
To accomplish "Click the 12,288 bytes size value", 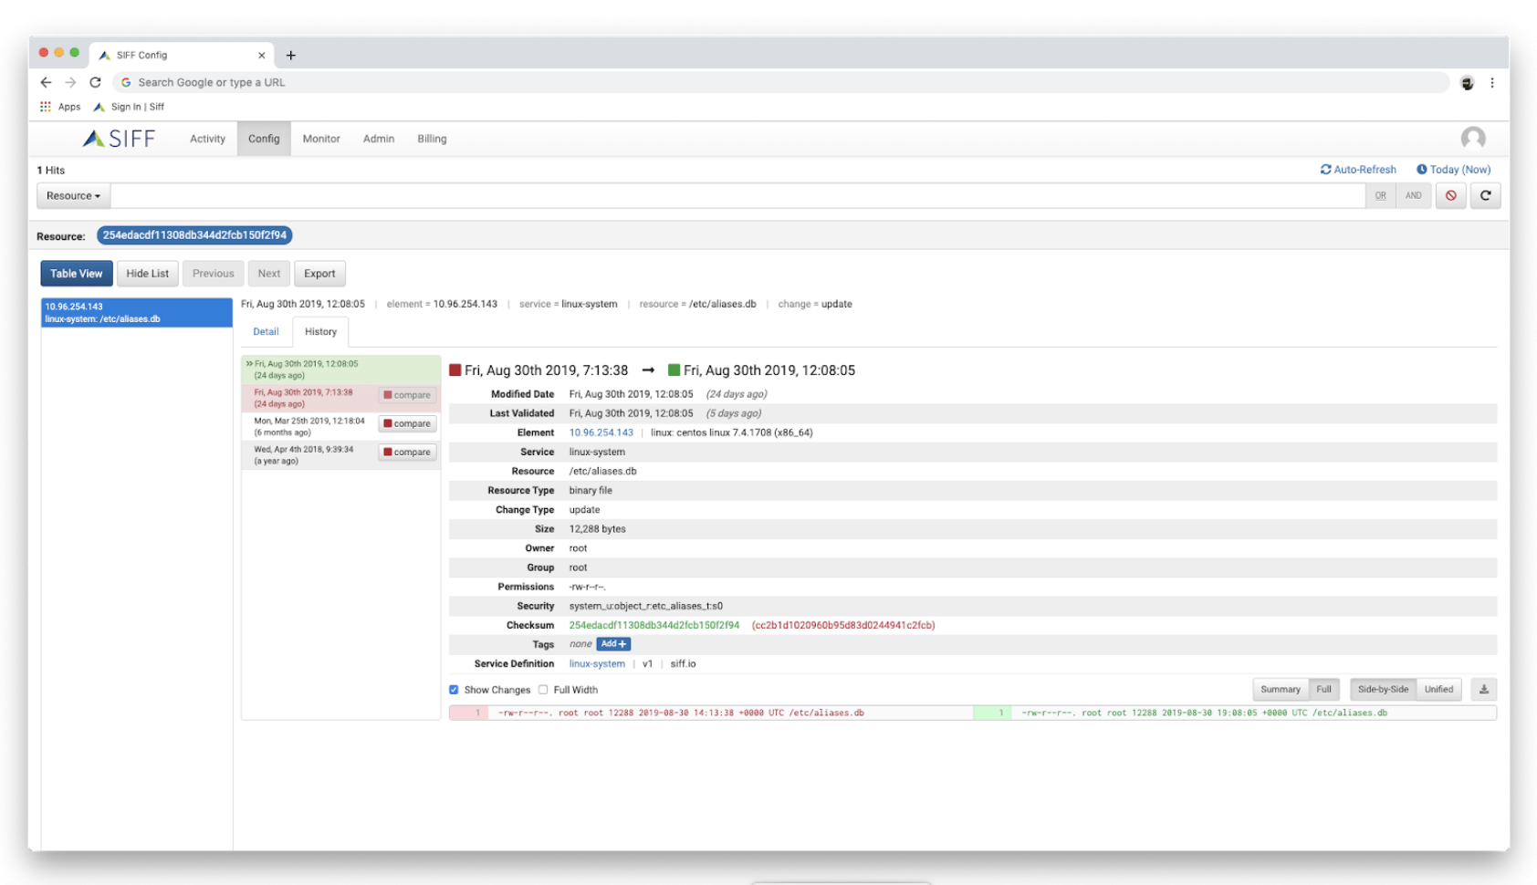I will (597, 529).
